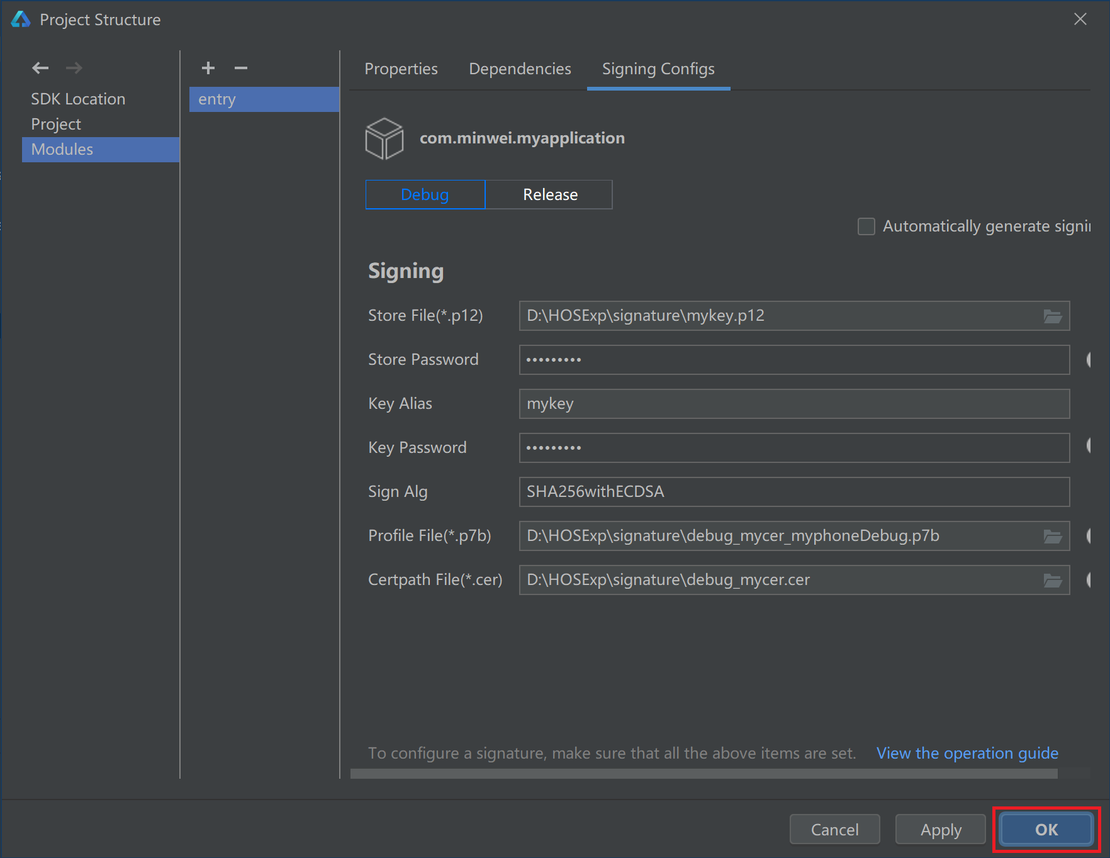Select Project in sidebar
The image size is (1110, 858).
point(101,124)
